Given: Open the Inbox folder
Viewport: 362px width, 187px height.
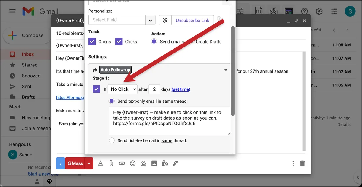Looking at the screenshot, I should [x=27, y=54].
